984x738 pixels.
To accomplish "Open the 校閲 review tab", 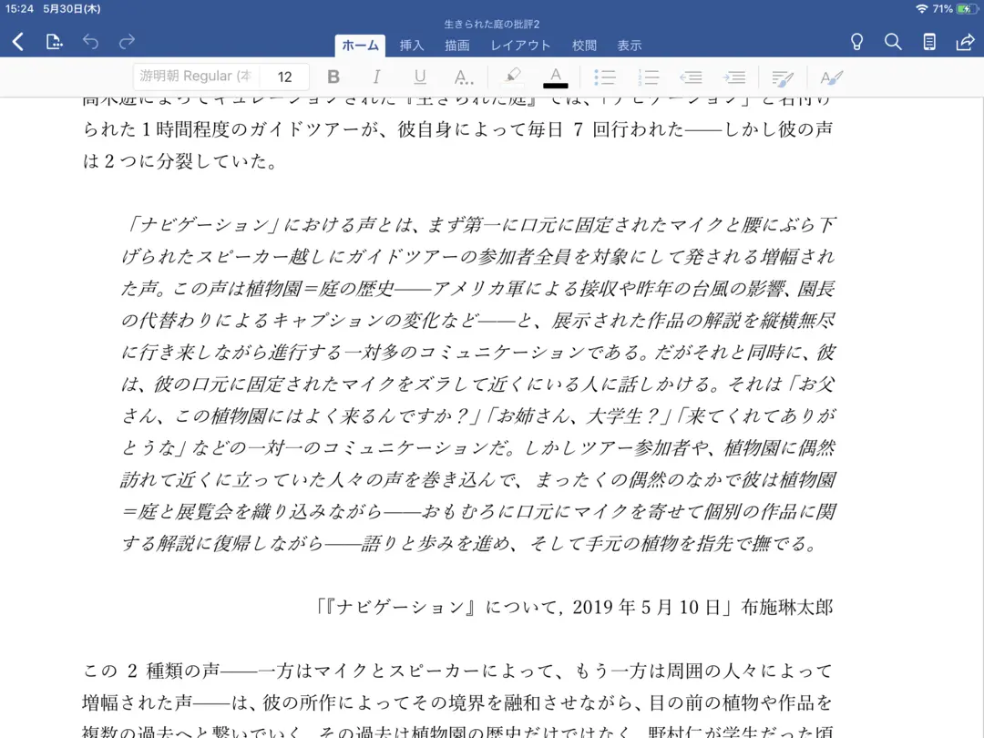I will pos(584,46).
